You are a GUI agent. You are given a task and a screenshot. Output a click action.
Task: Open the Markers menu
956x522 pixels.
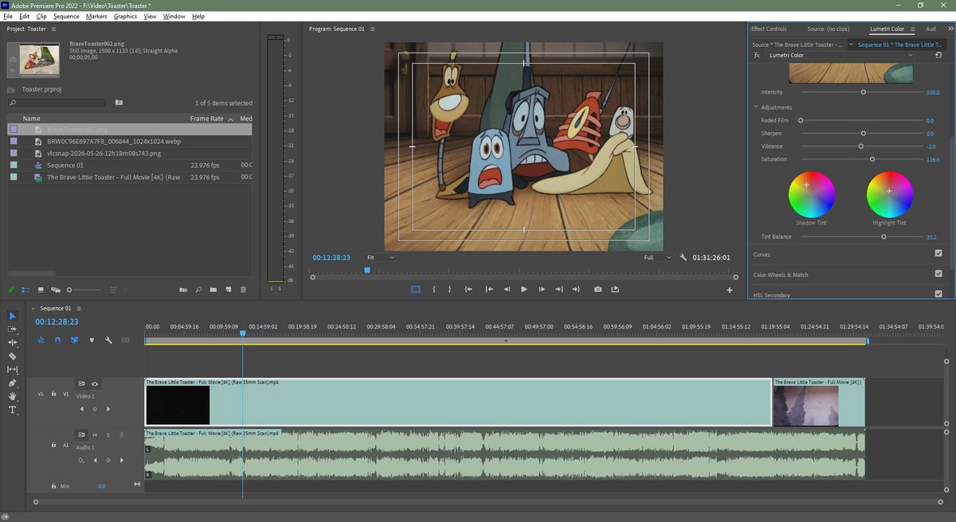point(96,16)
